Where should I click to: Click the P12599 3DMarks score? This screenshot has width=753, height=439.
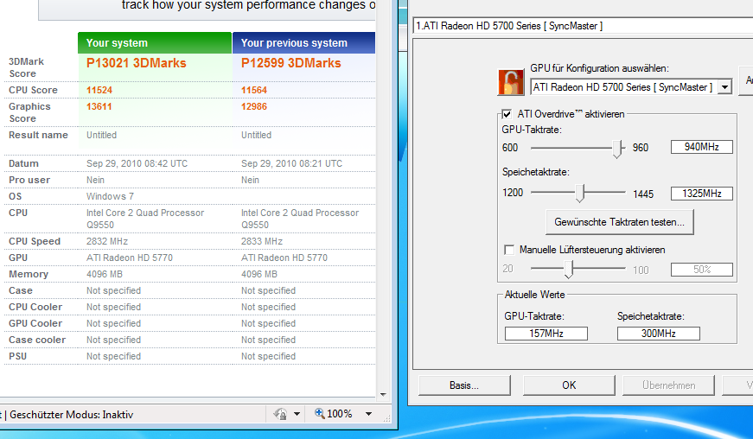point(291,63)
